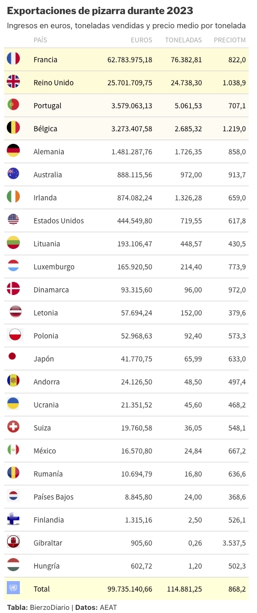The height and width of the screenshot is (613, 257).
Task: Click the Australia flag icon
Action: click(13, 174)
